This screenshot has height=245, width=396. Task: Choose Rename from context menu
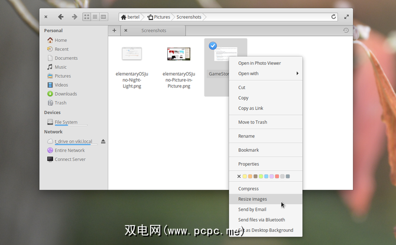[266, 136]
